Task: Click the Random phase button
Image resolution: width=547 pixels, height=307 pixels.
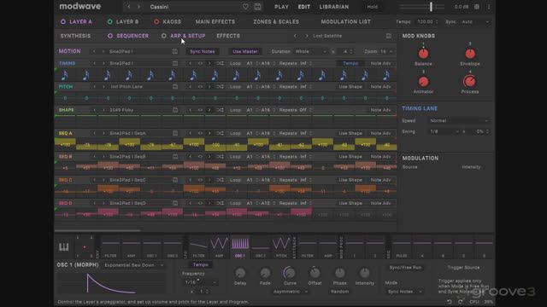Action: point(340,292)
